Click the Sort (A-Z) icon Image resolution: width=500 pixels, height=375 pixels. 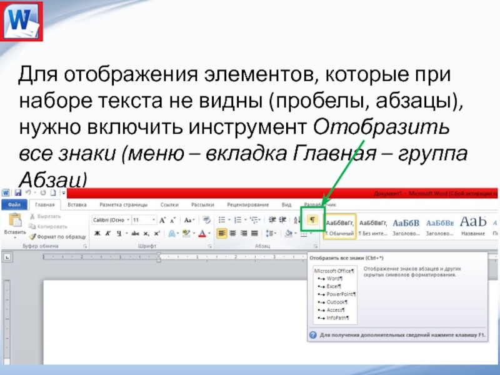pyautogui.click(x=297, y=220)
